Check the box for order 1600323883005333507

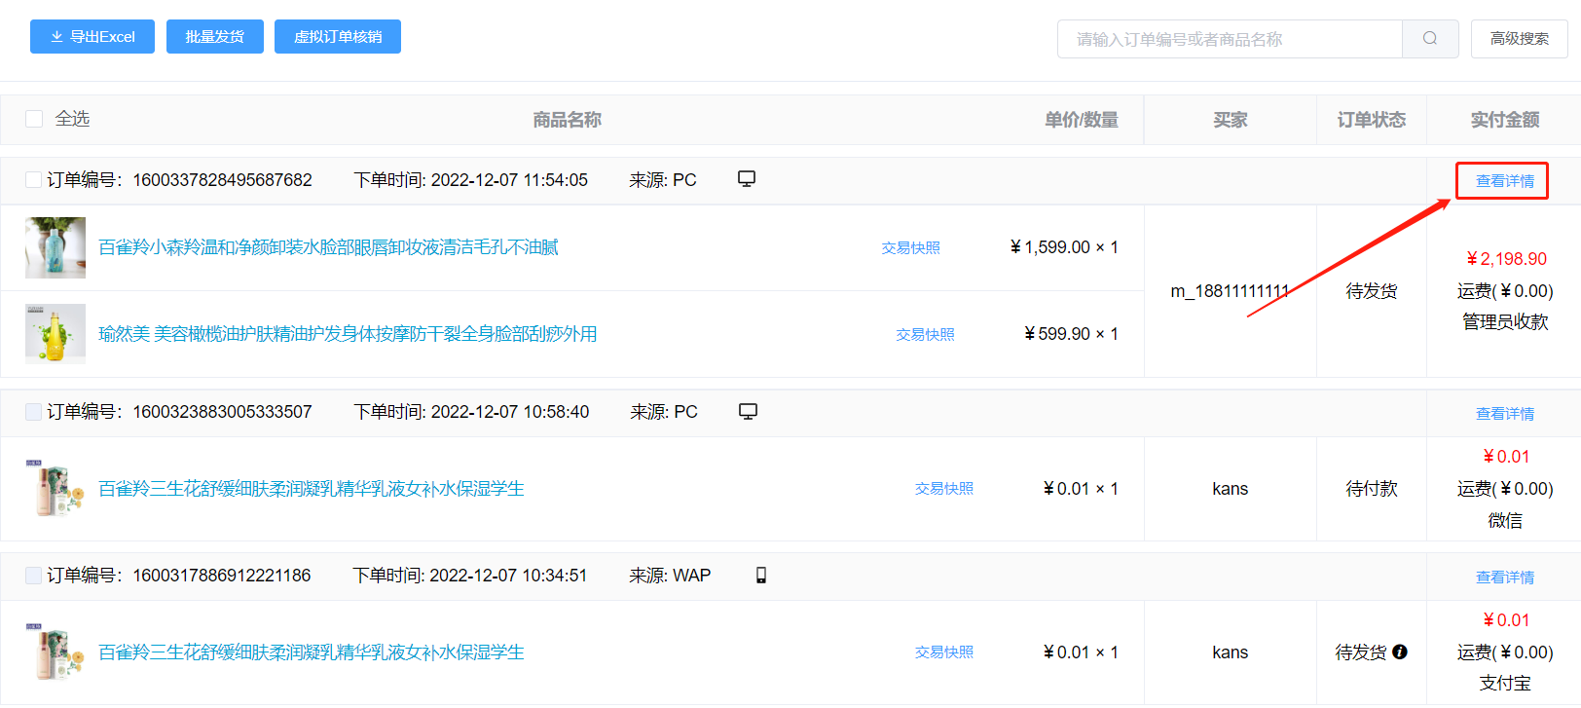pyautogui.click(x=33, y=411)
